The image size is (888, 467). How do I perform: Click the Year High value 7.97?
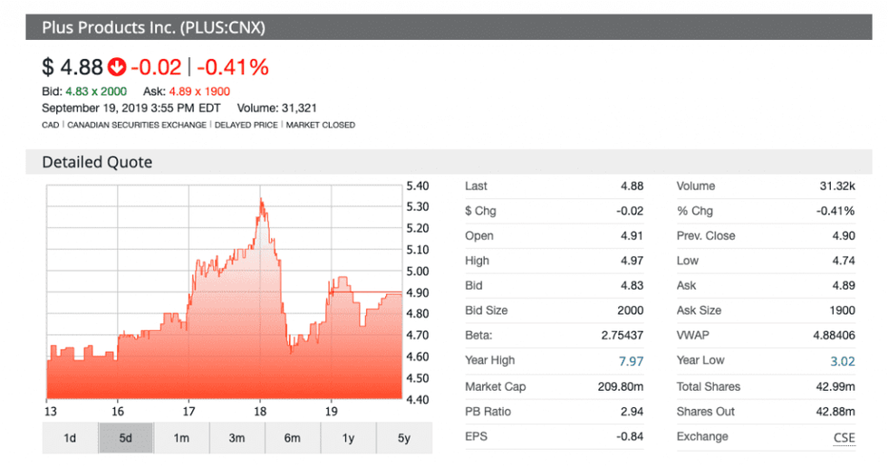click(x=631, y=361)
